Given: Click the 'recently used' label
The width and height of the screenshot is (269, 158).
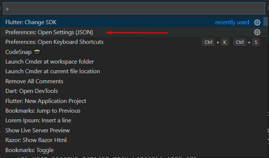Looking at the screenshot, I should tap(232, 22).
